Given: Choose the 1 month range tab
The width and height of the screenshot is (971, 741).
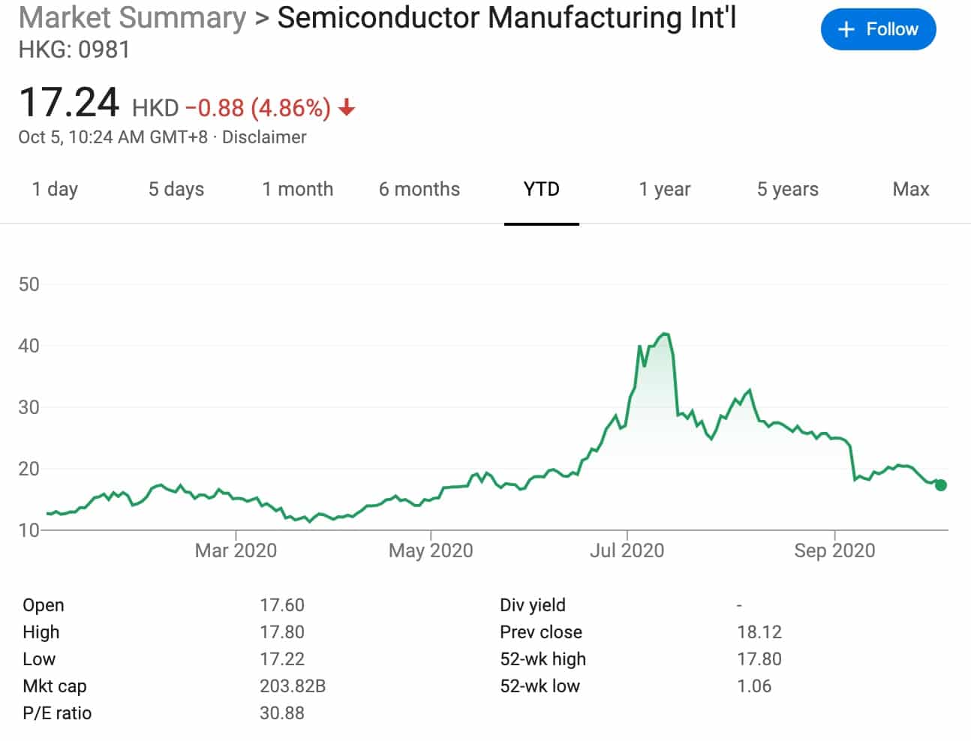Looking at the screenshot, I should pos(297,189).
